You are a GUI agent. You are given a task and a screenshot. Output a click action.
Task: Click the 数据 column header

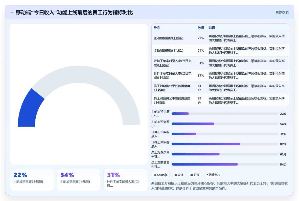201,28
